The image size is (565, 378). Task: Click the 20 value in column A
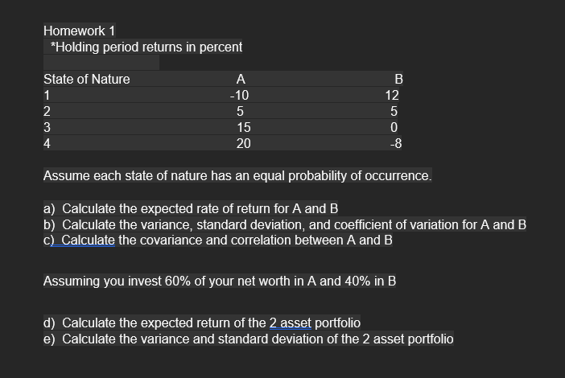[x=243, y=143]
